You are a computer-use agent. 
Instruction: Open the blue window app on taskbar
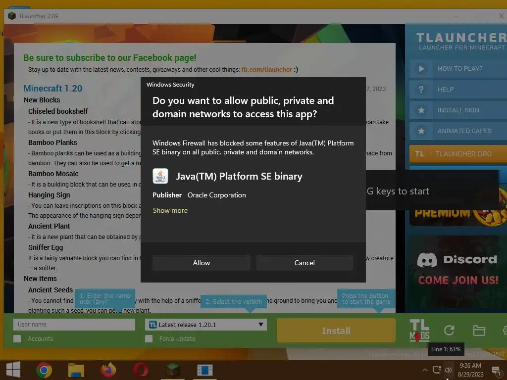[204, 370]
